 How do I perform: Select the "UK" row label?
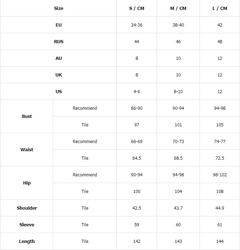[x=59, y=75]
